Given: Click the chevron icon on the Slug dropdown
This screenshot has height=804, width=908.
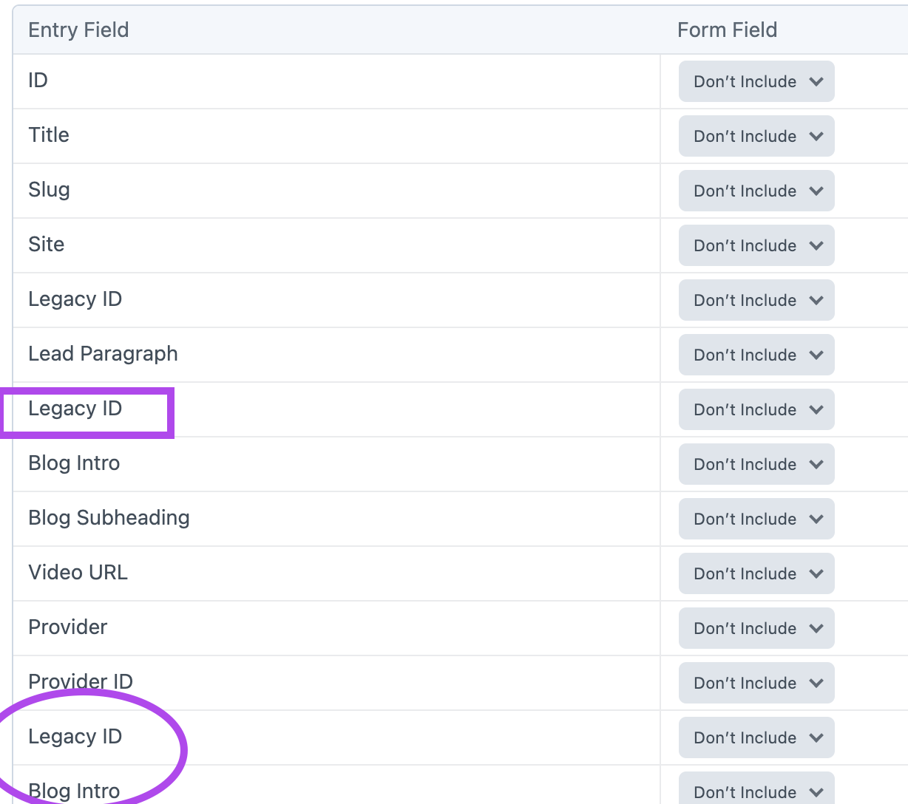Looking at the screenshot, I should [817, 191].
